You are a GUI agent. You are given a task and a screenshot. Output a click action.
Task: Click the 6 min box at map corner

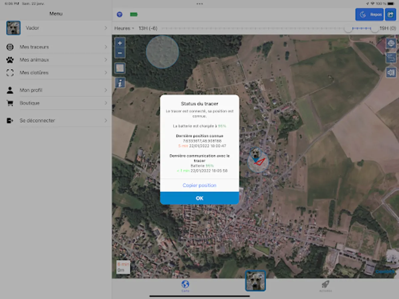[123, 267]
